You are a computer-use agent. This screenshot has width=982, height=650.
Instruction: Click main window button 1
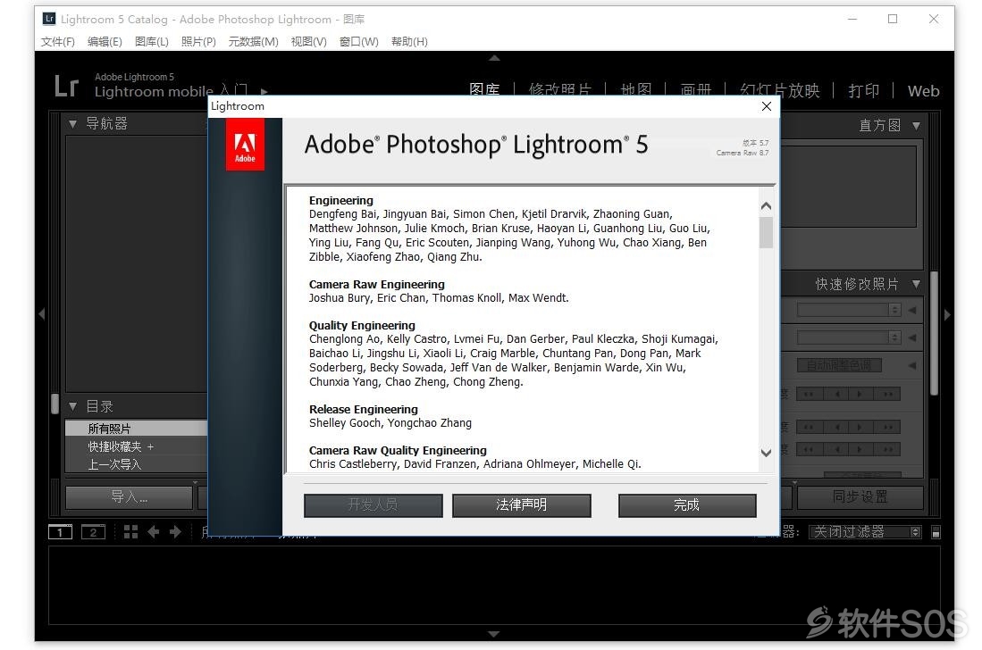click(60, 532)
